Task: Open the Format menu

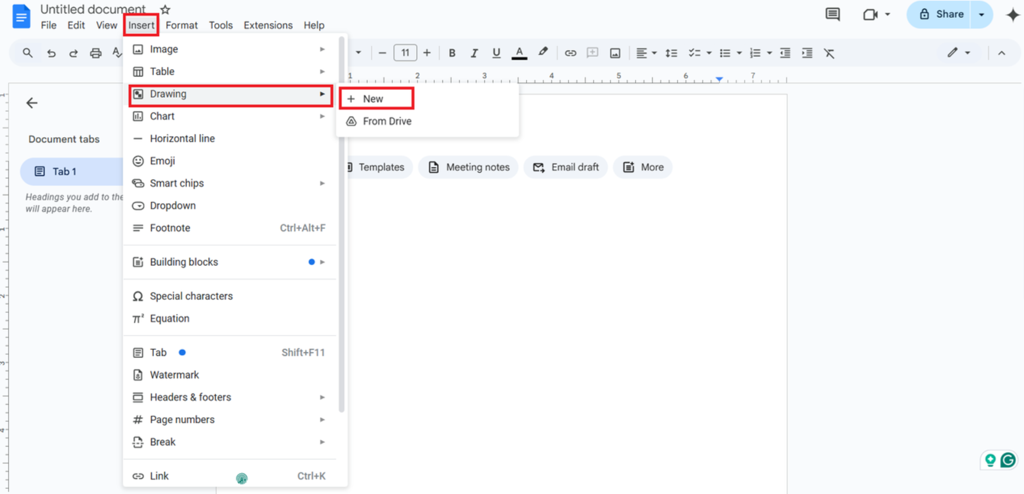Action: [x=181, y=25]
